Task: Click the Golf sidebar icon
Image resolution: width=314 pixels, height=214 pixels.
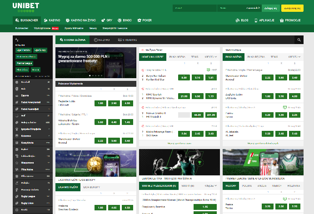Action: point(17,116)
